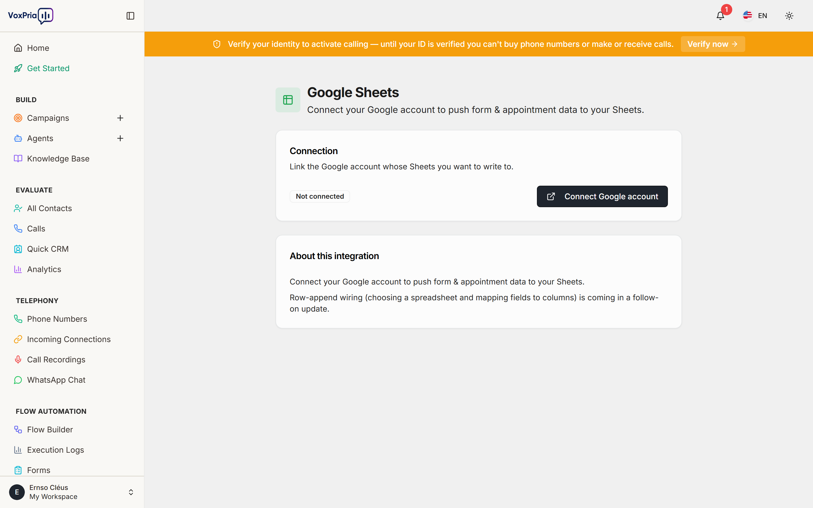Click the Analytics chart icon
Screen dimensions: 813x508
click(x=18, y=269)
